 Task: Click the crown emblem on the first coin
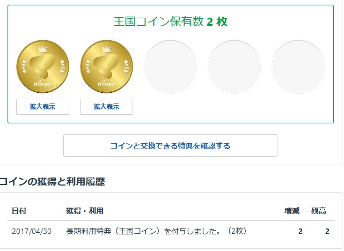click(43, 49)
